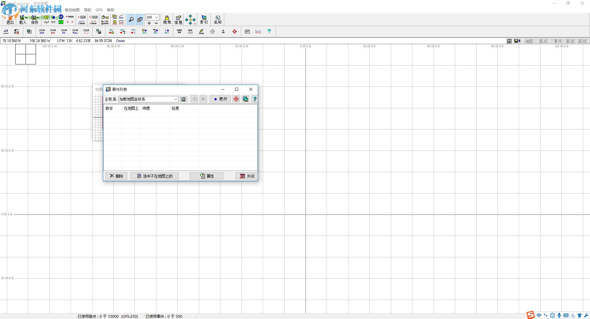Click the NMEA lightning bolt icon
Viewport: 590px width, 319px height.
[x=201, y=31]
